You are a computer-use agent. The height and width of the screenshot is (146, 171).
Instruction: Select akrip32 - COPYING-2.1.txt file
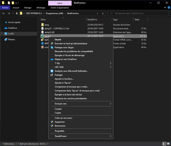coord(57,29)
